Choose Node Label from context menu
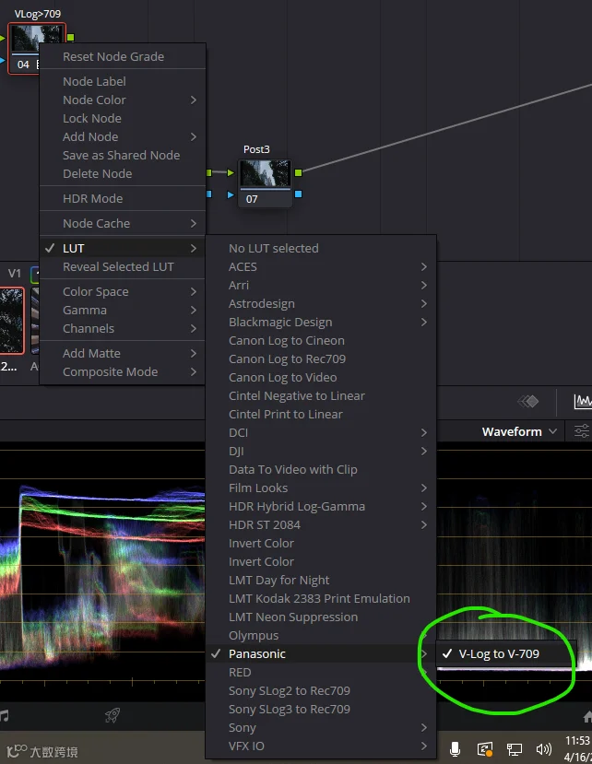The width and height of the screenshot is (592, 764). [122, 81]
